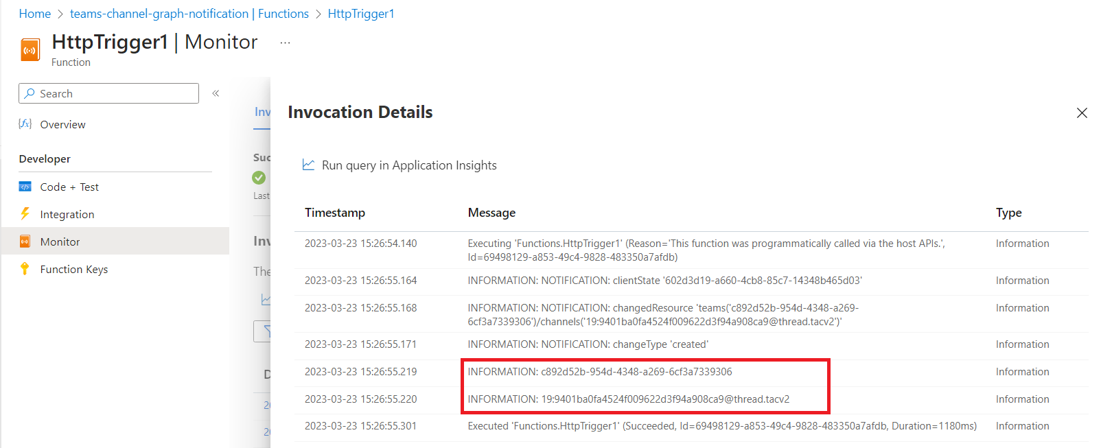Image resolution: width=1101 pixels, height=448 pixels.
Task: Click HttpTrigger1 breadcrumb link
Action: click(x=361, y=14)
